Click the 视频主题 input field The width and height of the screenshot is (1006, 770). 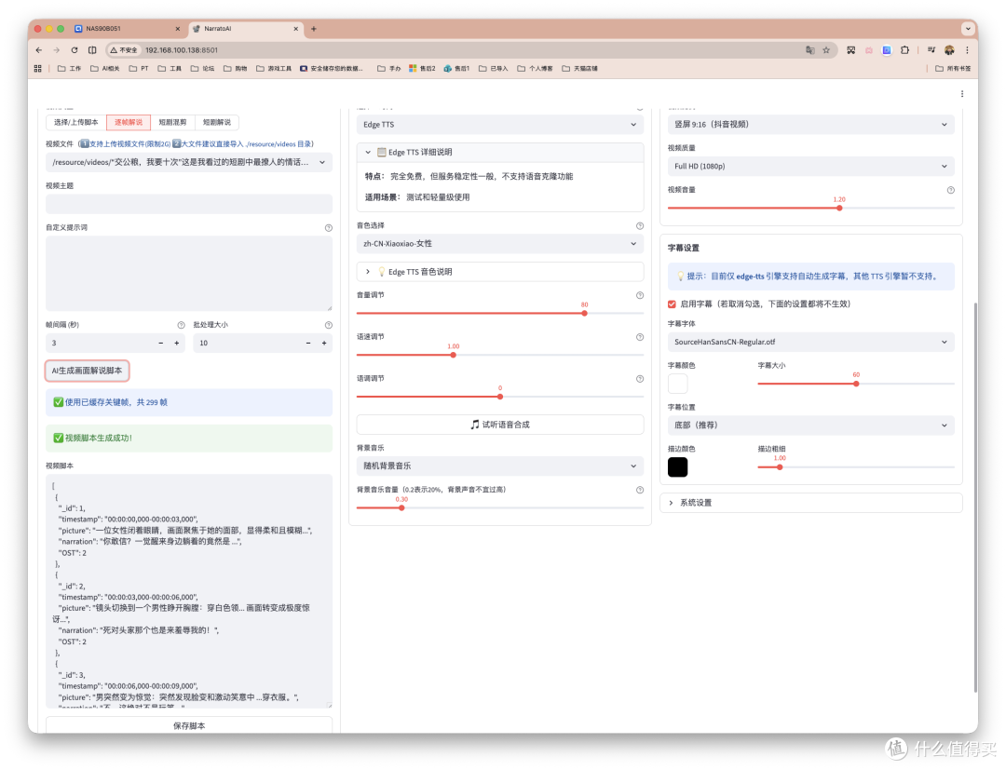coord(188,204)
